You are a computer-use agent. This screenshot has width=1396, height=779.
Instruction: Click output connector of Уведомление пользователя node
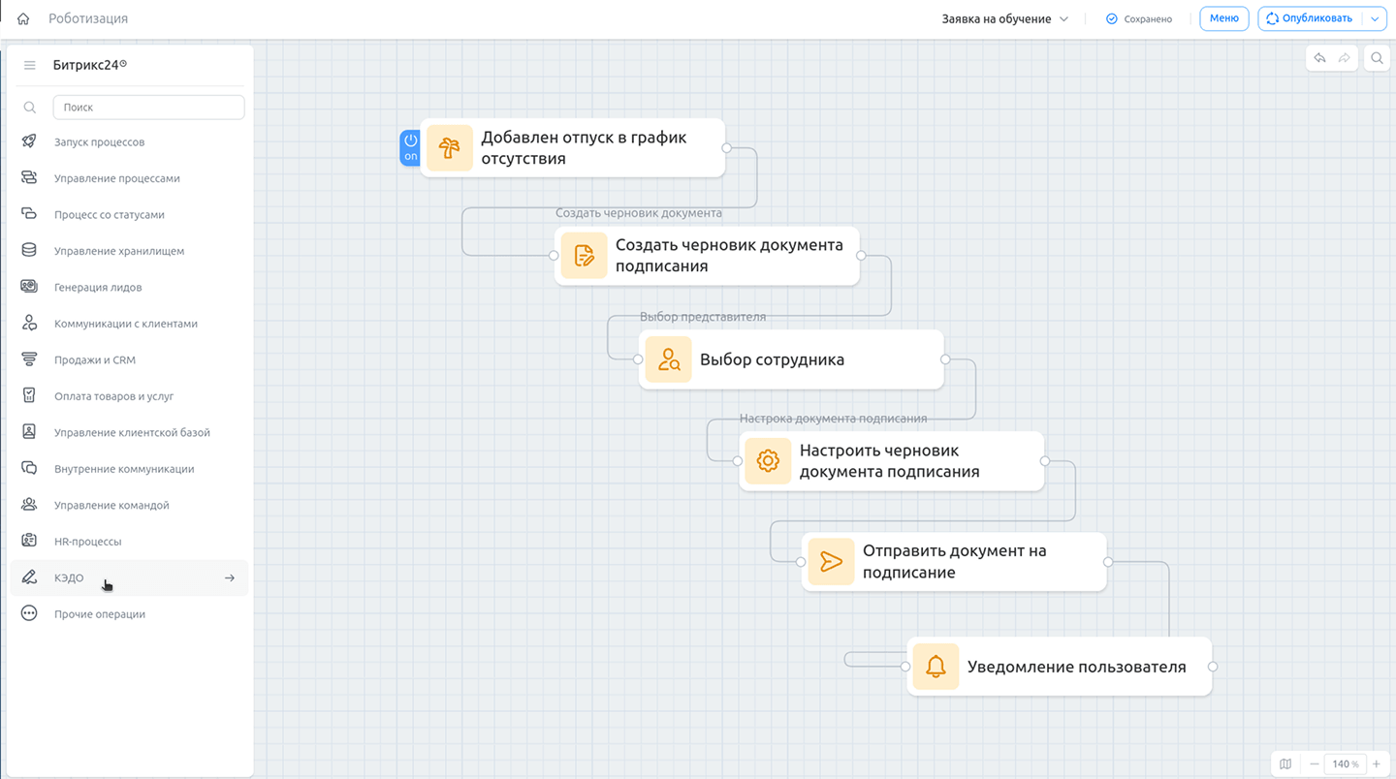coord(1213,667)
